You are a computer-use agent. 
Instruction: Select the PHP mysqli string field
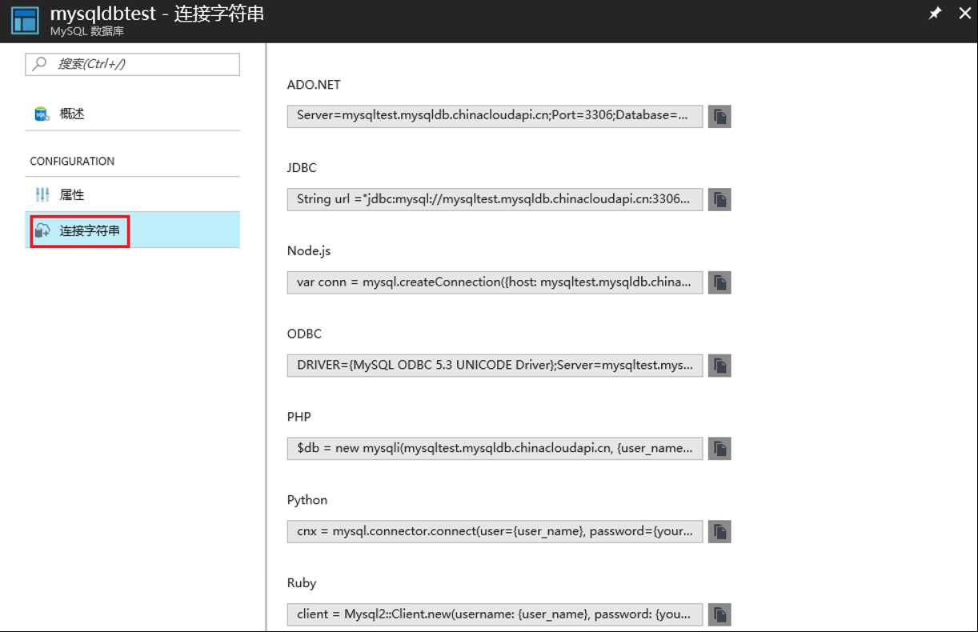[x=495, y=449]
